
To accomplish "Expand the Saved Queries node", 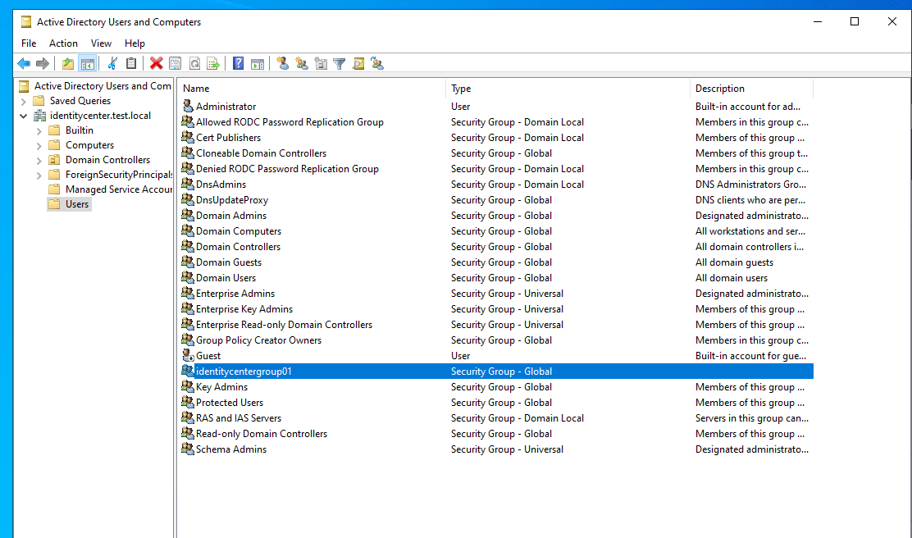I will tap(24, 101).
